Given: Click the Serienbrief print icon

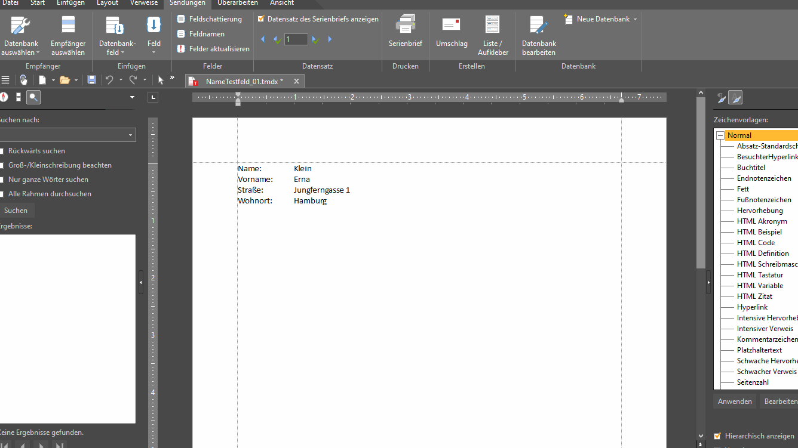Looking at the screenshot, I should (x=406, y=25).
